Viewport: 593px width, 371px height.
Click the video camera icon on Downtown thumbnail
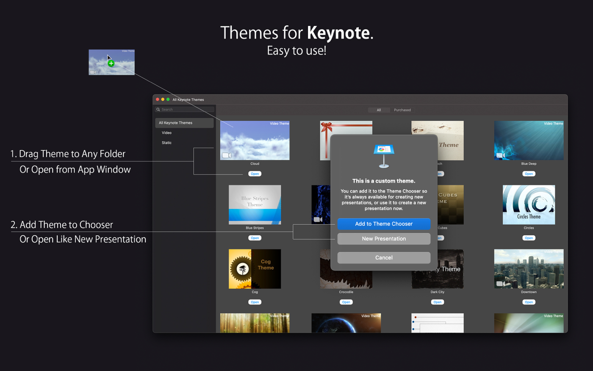click(x=501, y=284)
